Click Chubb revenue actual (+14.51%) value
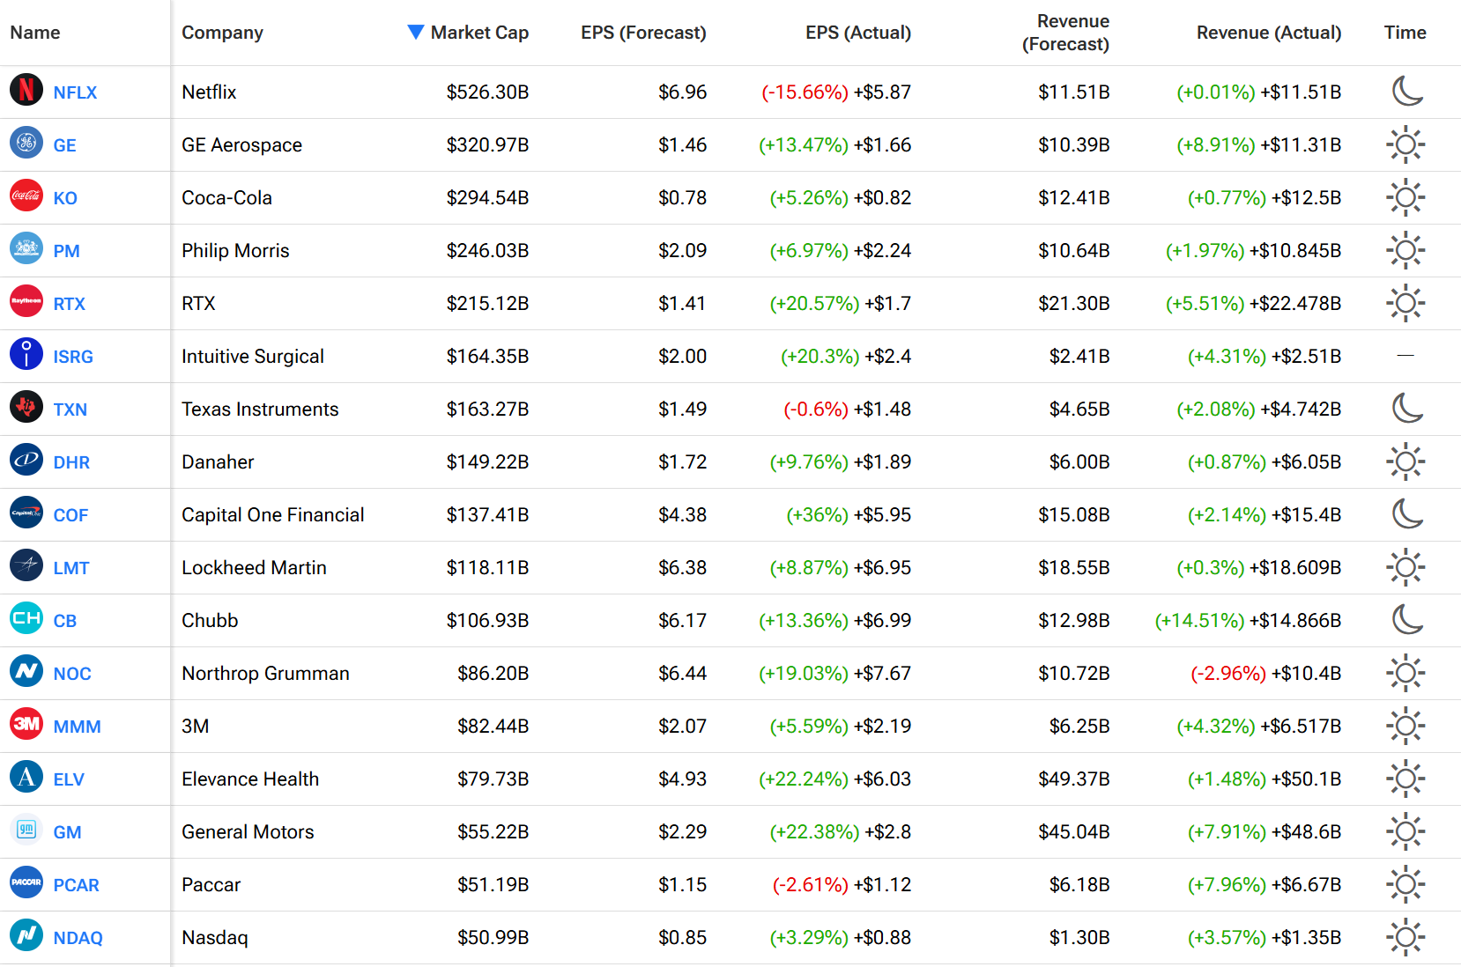Image resolution: width=1461 pixels, height=967 pixels. click(x=1199, y=621)
